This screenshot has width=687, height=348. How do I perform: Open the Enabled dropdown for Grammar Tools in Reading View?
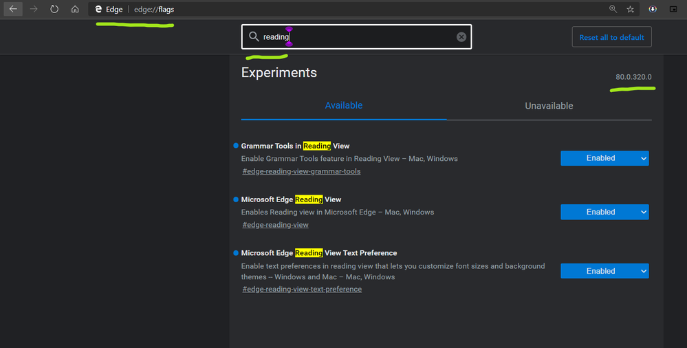point(604,158)
